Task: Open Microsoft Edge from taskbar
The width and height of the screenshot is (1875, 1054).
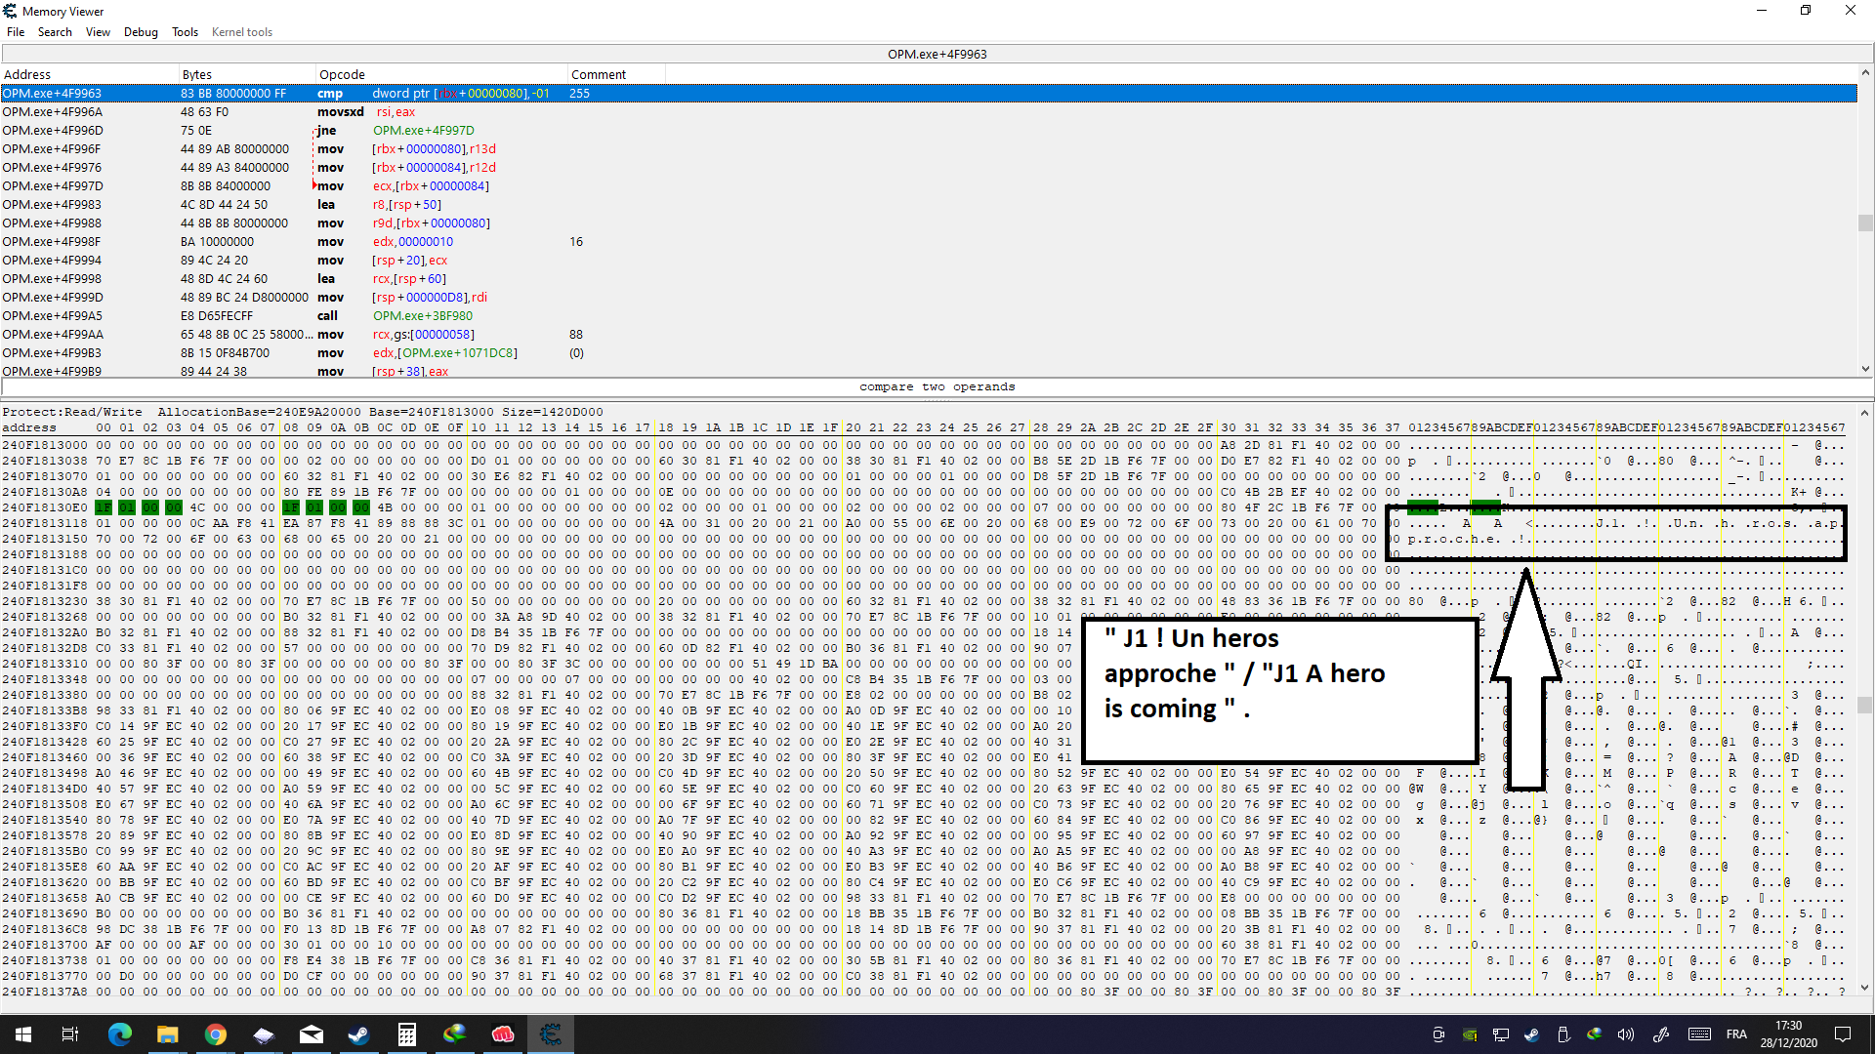Action: (120, 1034)
